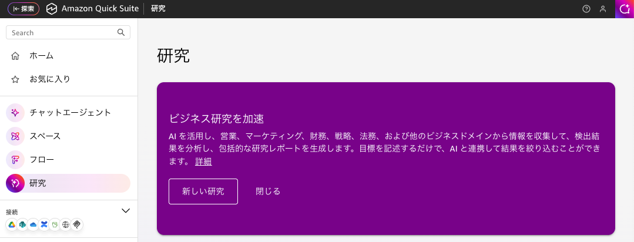Open the OneDrive connection icon
634x242 pixels.
[33, 224]
